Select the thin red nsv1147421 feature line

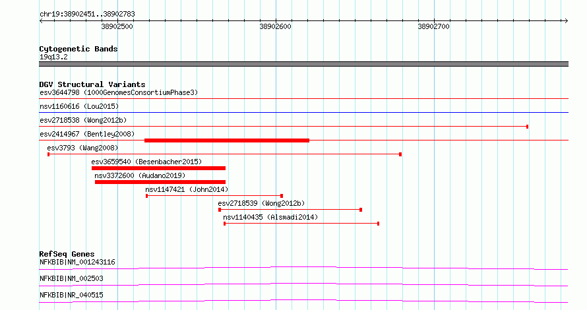click(x=214, y=196)
